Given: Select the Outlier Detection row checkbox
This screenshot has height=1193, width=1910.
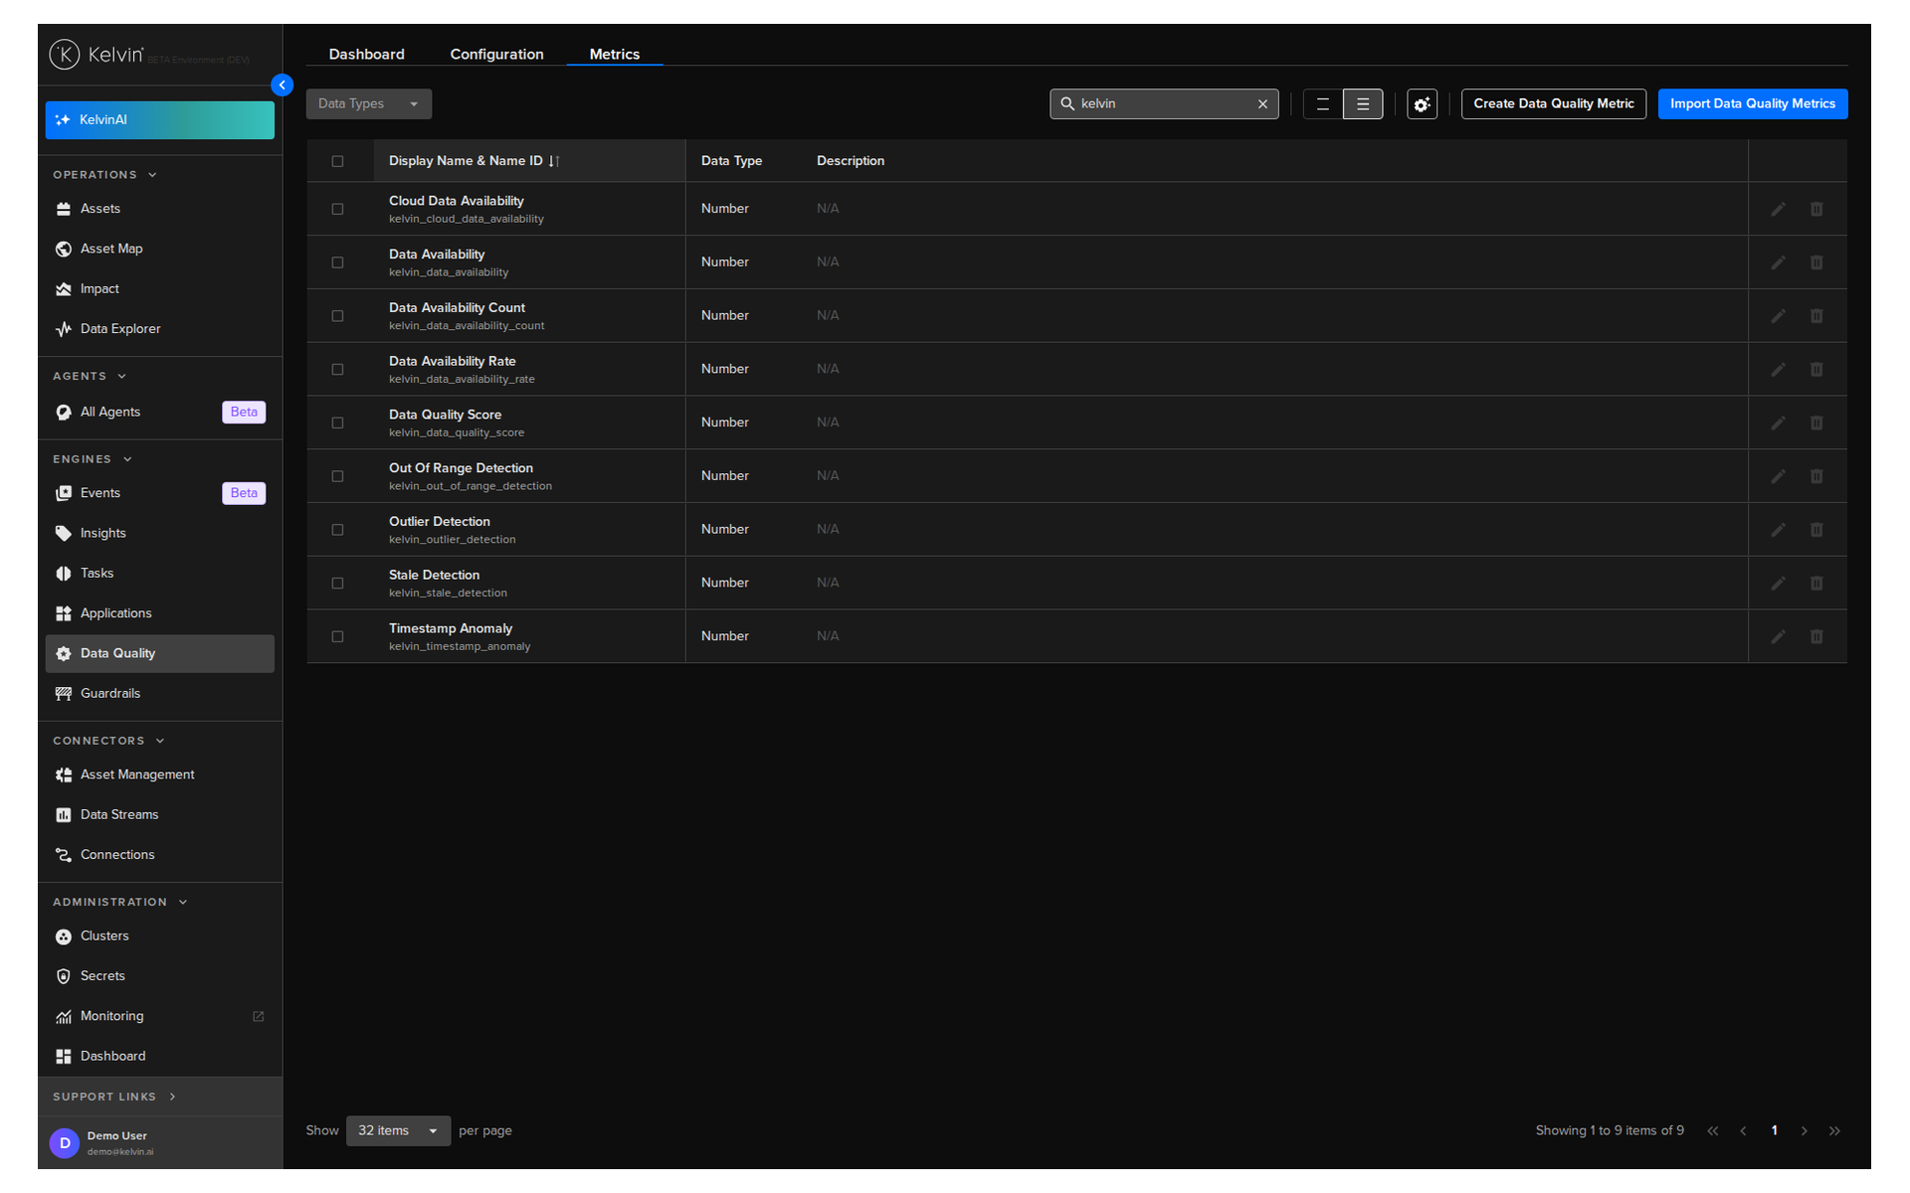Looking at the screenshot, I should [337, 530].
